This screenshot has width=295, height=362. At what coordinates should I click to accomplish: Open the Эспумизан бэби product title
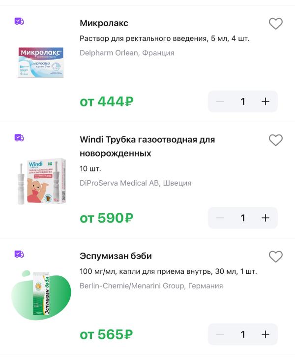[x=116, y=256]
